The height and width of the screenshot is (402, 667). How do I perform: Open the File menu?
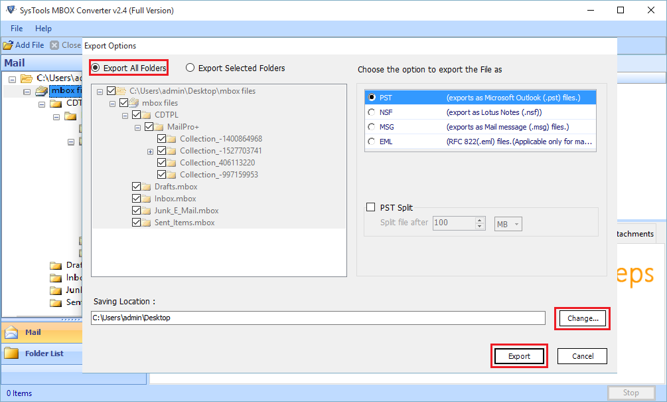pyautogui.click(x=17, y=29)
